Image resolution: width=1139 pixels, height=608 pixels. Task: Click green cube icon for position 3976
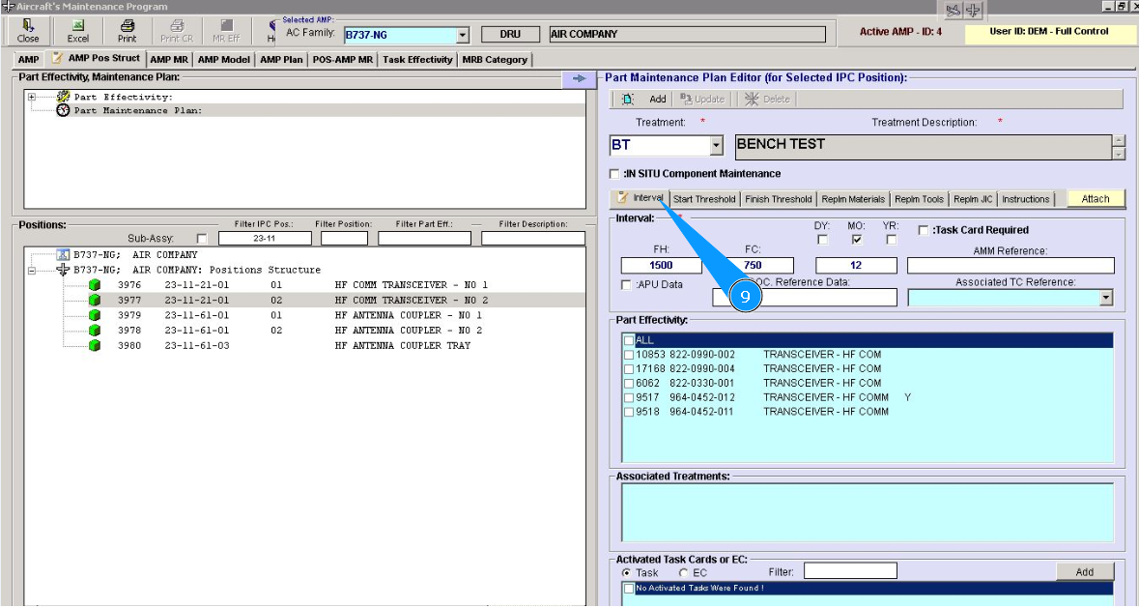click(x=95, y=285)
